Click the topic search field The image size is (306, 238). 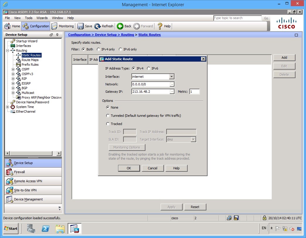237,18
